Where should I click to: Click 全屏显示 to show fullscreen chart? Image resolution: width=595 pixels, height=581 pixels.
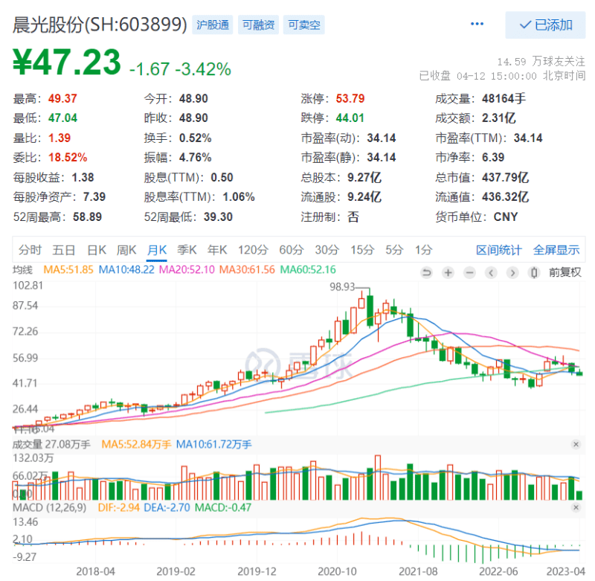(556, 250)
